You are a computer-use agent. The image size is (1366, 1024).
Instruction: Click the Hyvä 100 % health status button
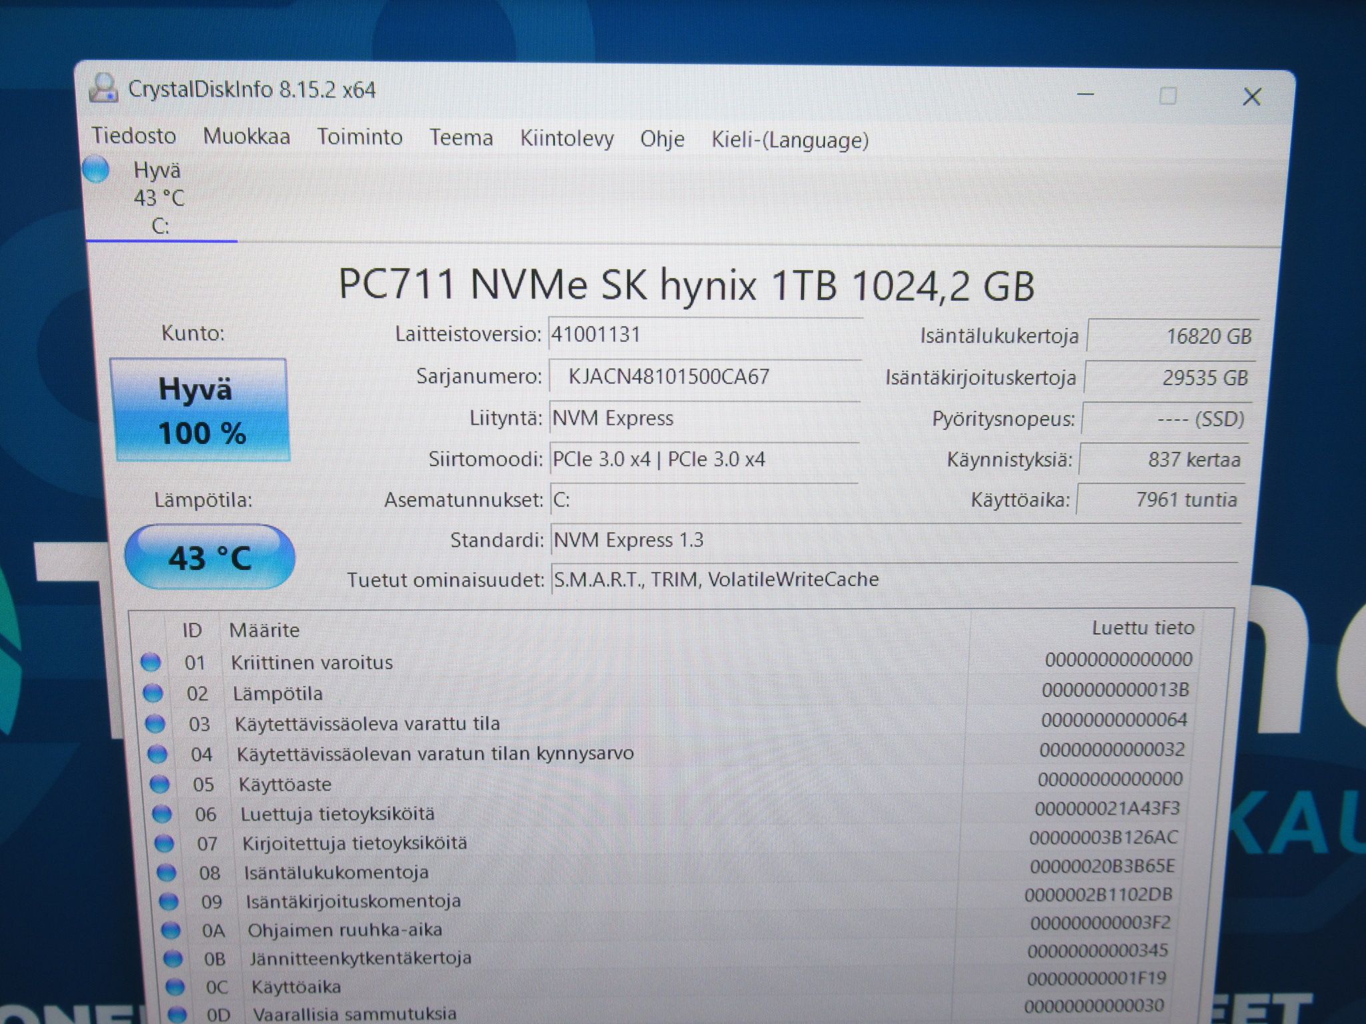(x=200, y=410)
